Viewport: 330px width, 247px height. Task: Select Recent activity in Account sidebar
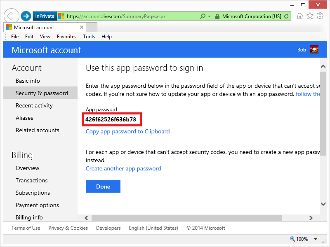34,105
